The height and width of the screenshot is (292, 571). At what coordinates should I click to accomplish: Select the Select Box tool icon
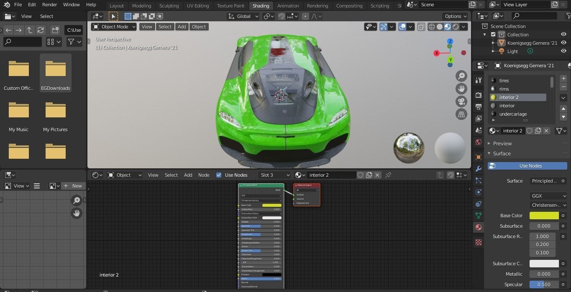tap(113, 16)
